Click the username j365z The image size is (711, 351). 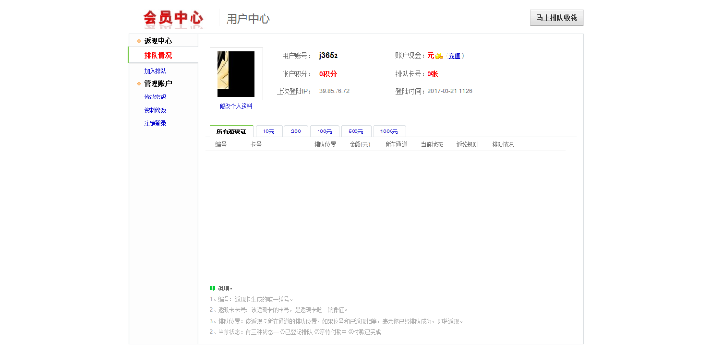(329, 55)
